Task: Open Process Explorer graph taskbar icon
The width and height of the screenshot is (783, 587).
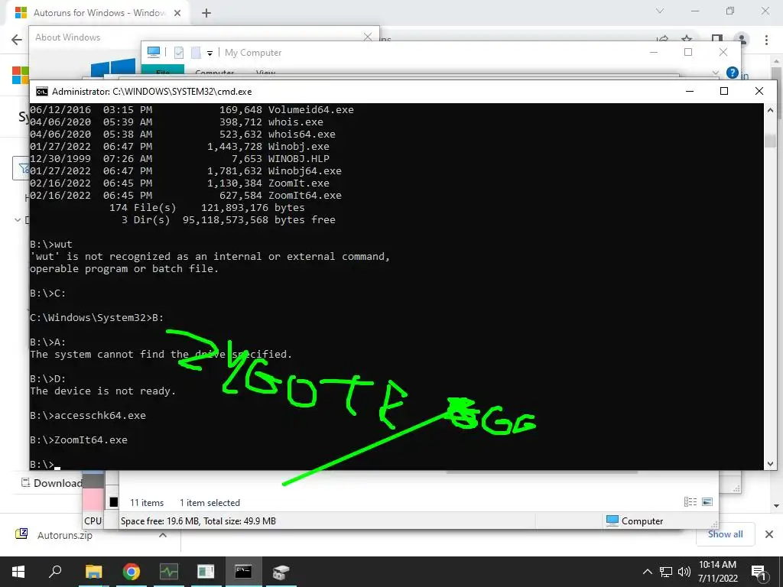Action: pyautogui.click(x=169, y=572)
